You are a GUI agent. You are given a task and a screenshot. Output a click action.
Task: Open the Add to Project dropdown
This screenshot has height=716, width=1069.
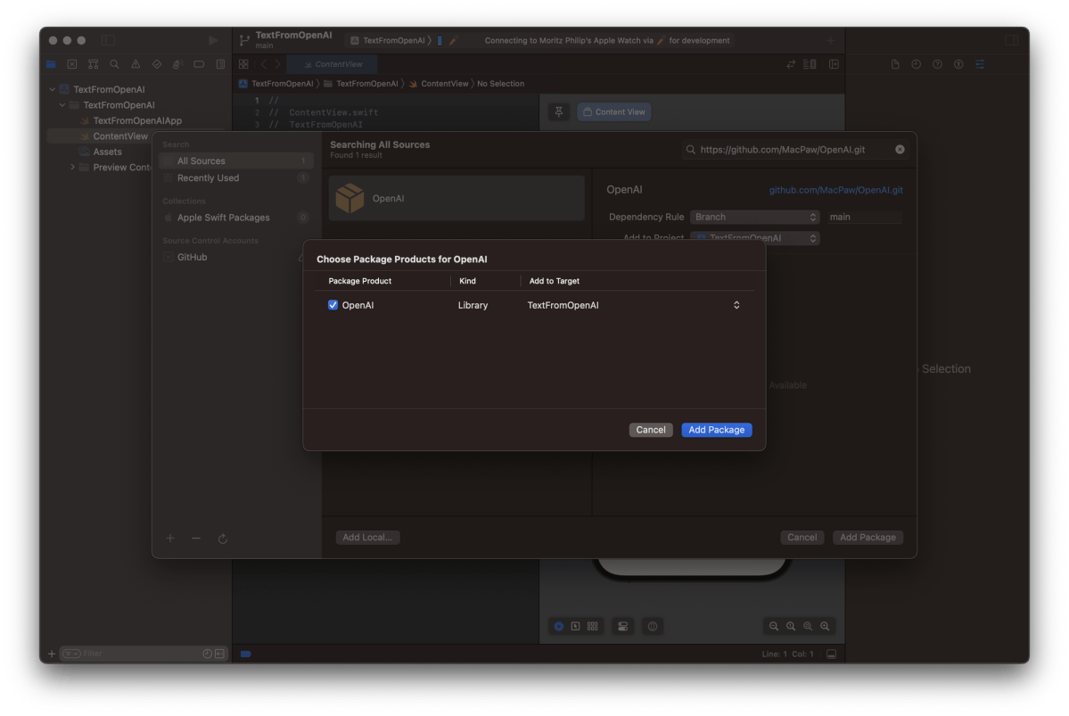pyautogui.click(x=754, y=238)
